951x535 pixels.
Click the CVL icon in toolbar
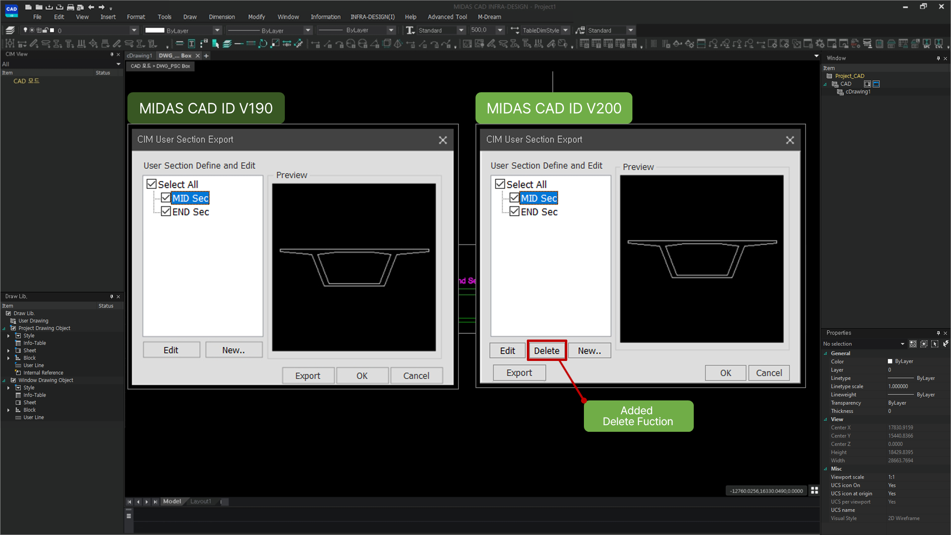938,44
